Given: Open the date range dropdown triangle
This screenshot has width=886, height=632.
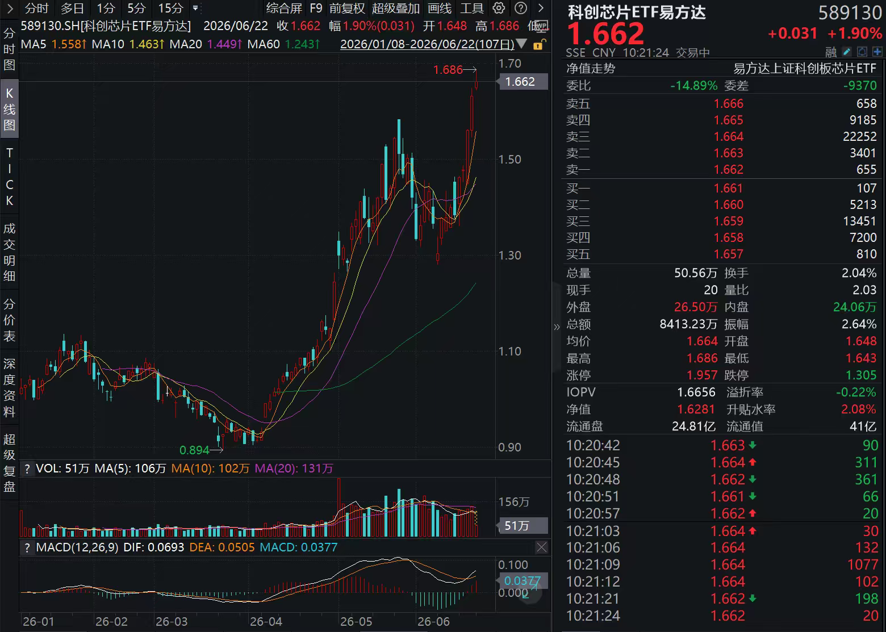Looking at the screenshot, I should point(522,44).
